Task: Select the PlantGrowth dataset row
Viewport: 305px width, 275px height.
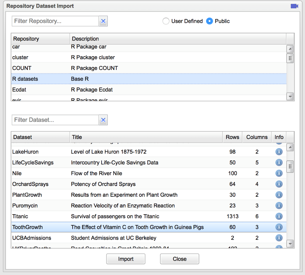Action: (x=149, y=195)
